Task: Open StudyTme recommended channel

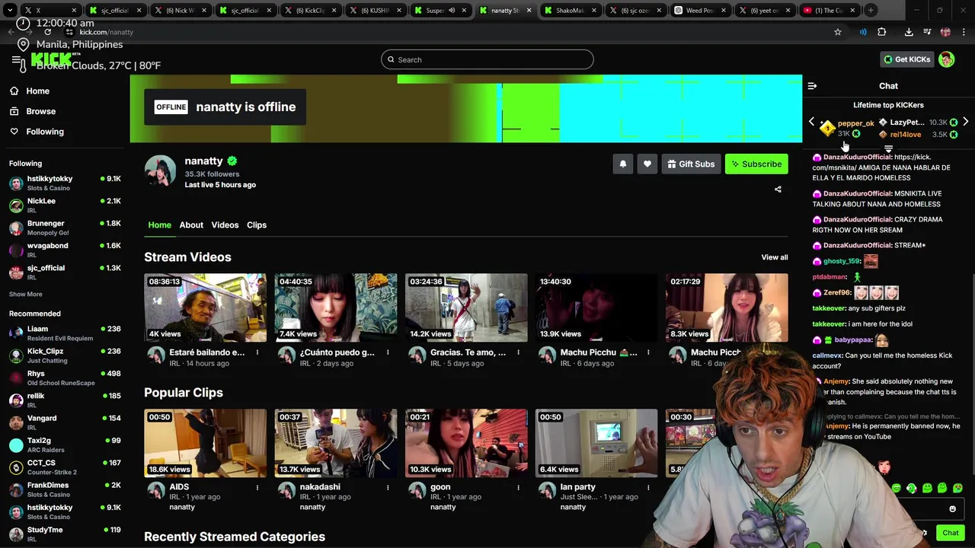Action: tap(65, 534)
